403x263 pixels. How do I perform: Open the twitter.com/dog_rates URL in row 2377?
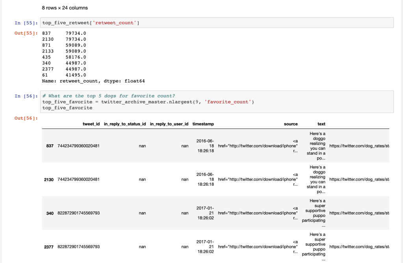click(x=358, y=246)
